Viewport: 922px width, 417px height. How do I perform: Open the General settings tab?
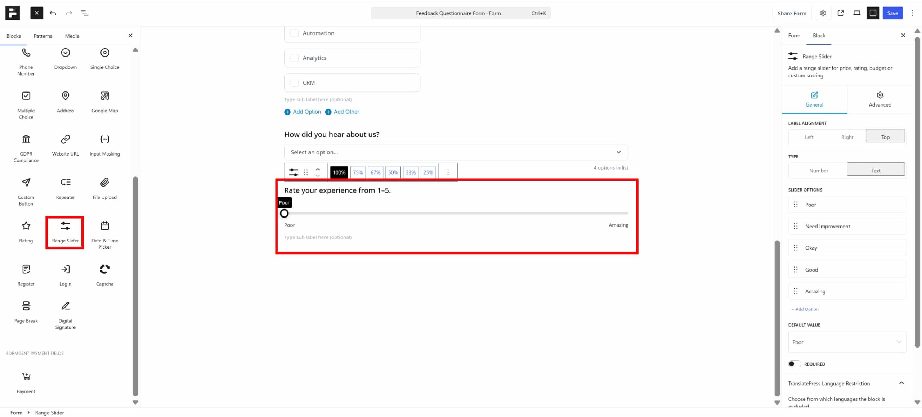tap(814, 99)
